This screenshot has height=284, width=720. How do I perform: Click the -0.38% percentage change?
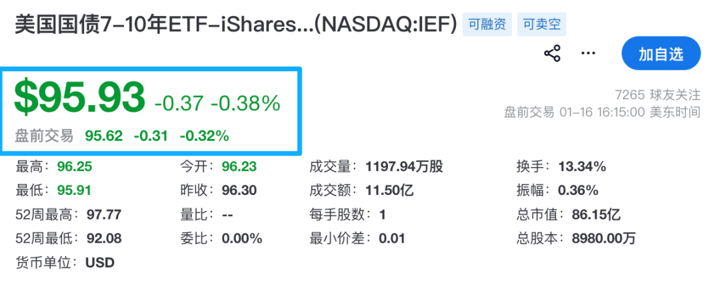245,103
